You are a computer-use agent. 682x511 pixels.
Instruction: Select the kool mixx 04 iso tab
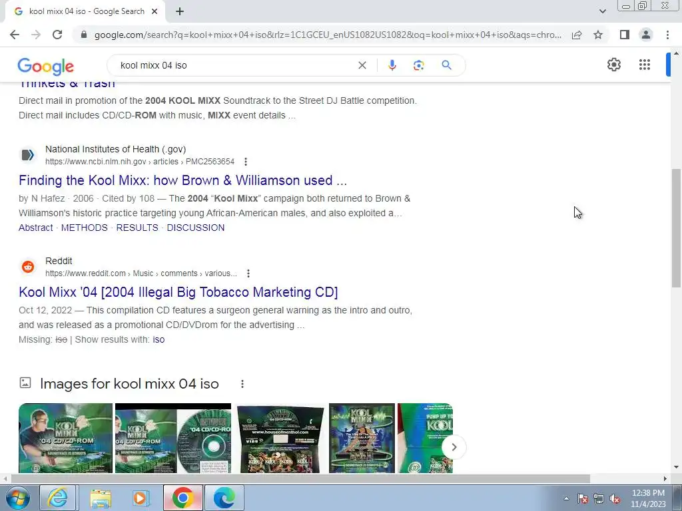[x=85, y=12]
